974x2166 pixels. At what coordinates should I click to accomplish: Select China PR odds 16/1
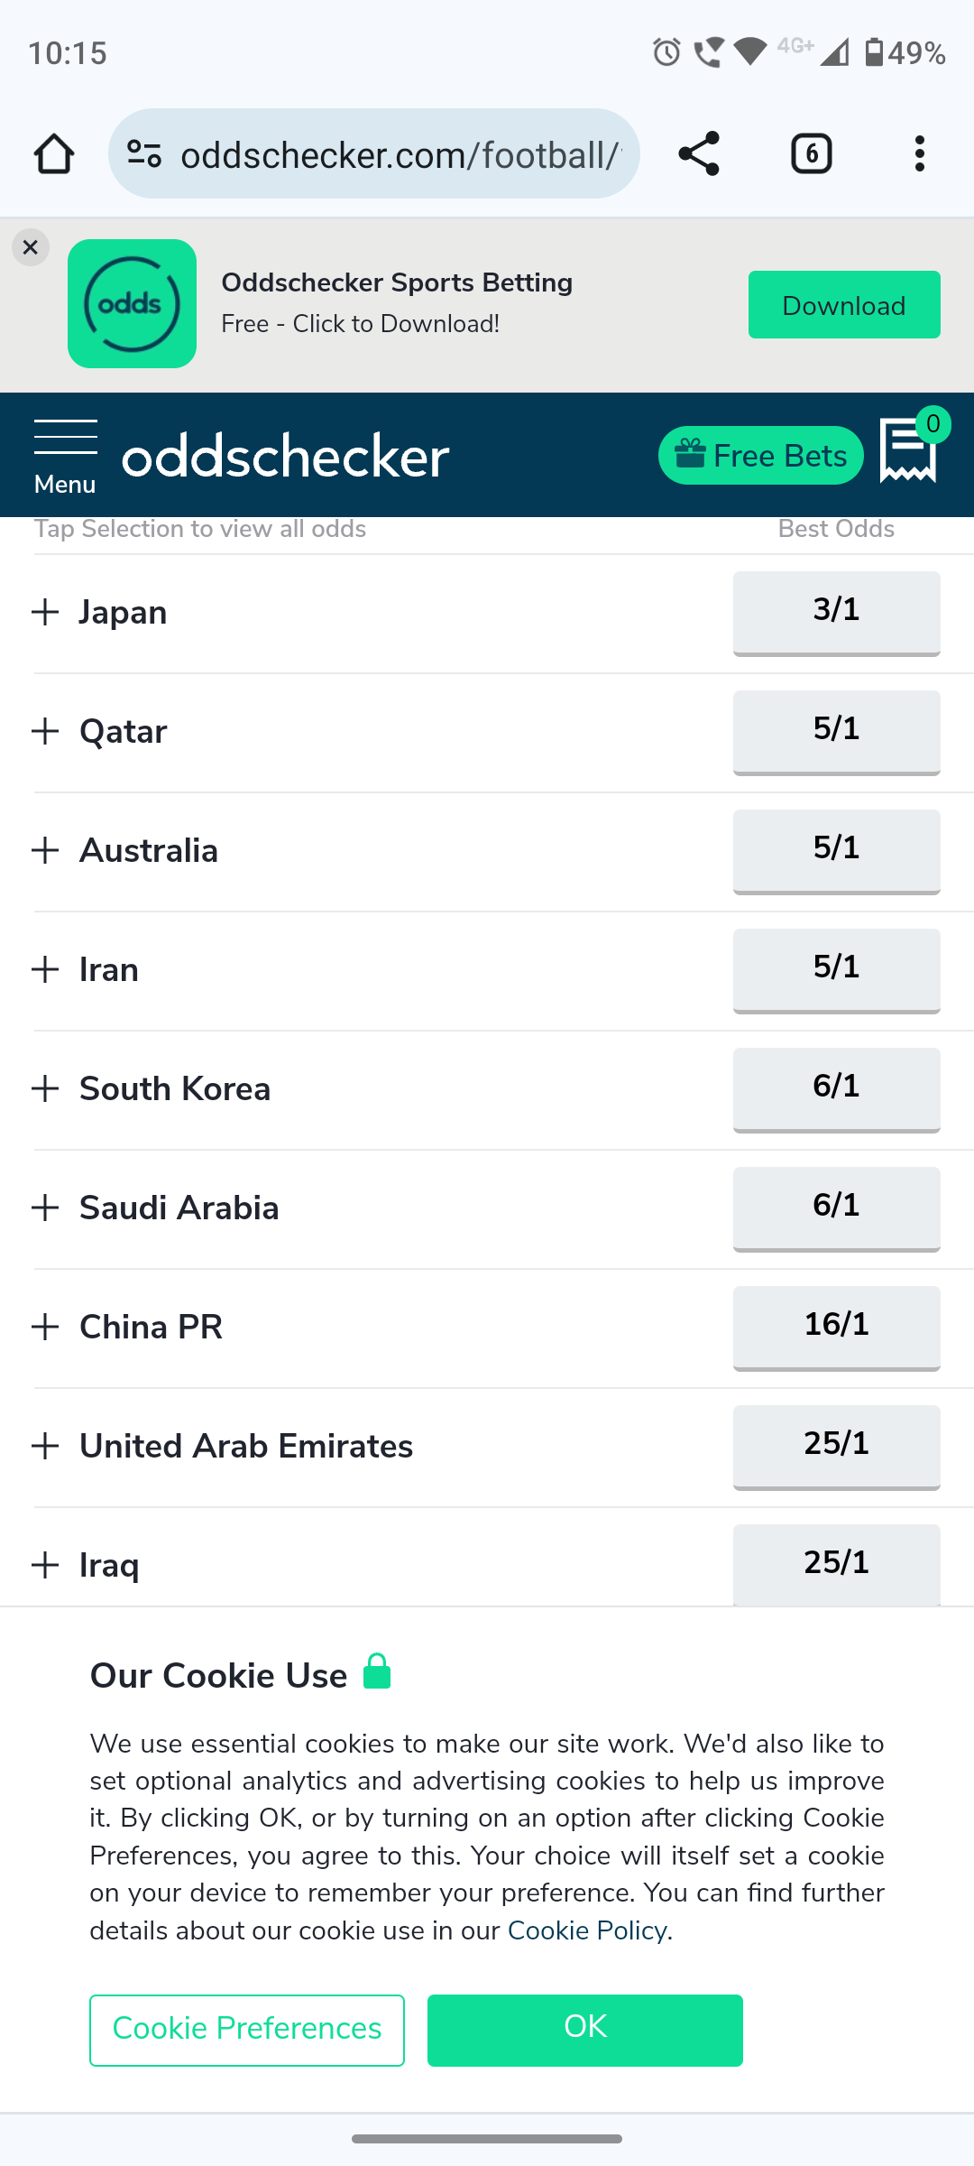point(836,1327)
